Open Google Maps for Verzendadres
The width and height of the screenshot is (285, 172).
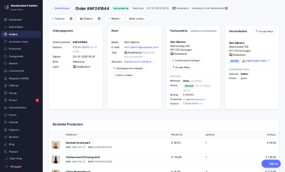(264, 31)
